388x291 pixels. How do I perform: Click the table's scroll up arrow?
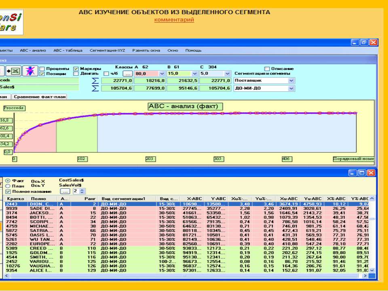pos(372,199)
